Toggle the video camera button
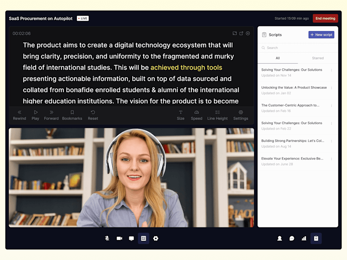 (x=119, y=238)
